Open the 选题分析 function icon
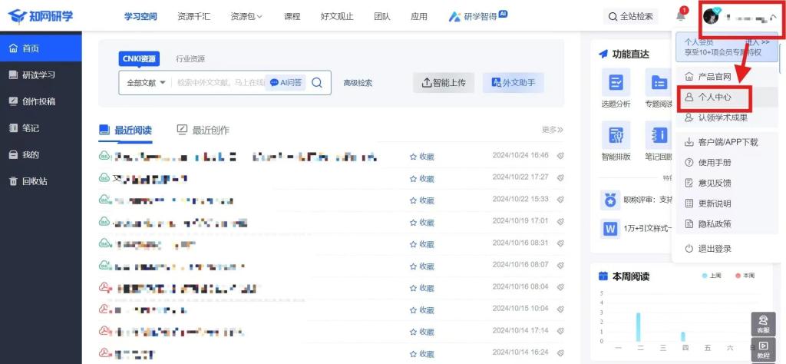The height and width of the screenshot is (364, 786). click(x=616, y=83)
